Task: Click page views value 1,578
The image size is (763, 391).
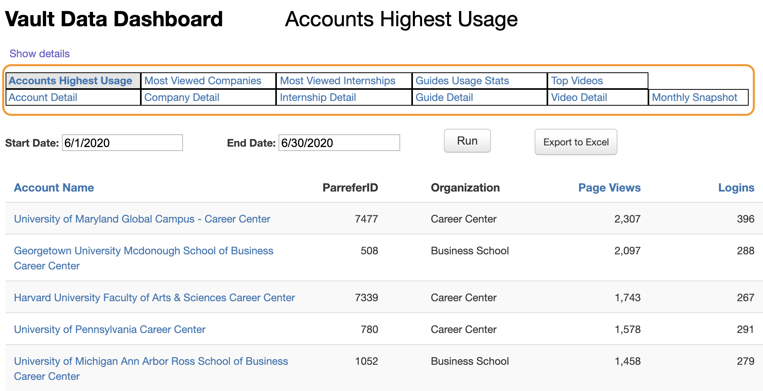Action: pyautogui.click(x=627, y=329)
